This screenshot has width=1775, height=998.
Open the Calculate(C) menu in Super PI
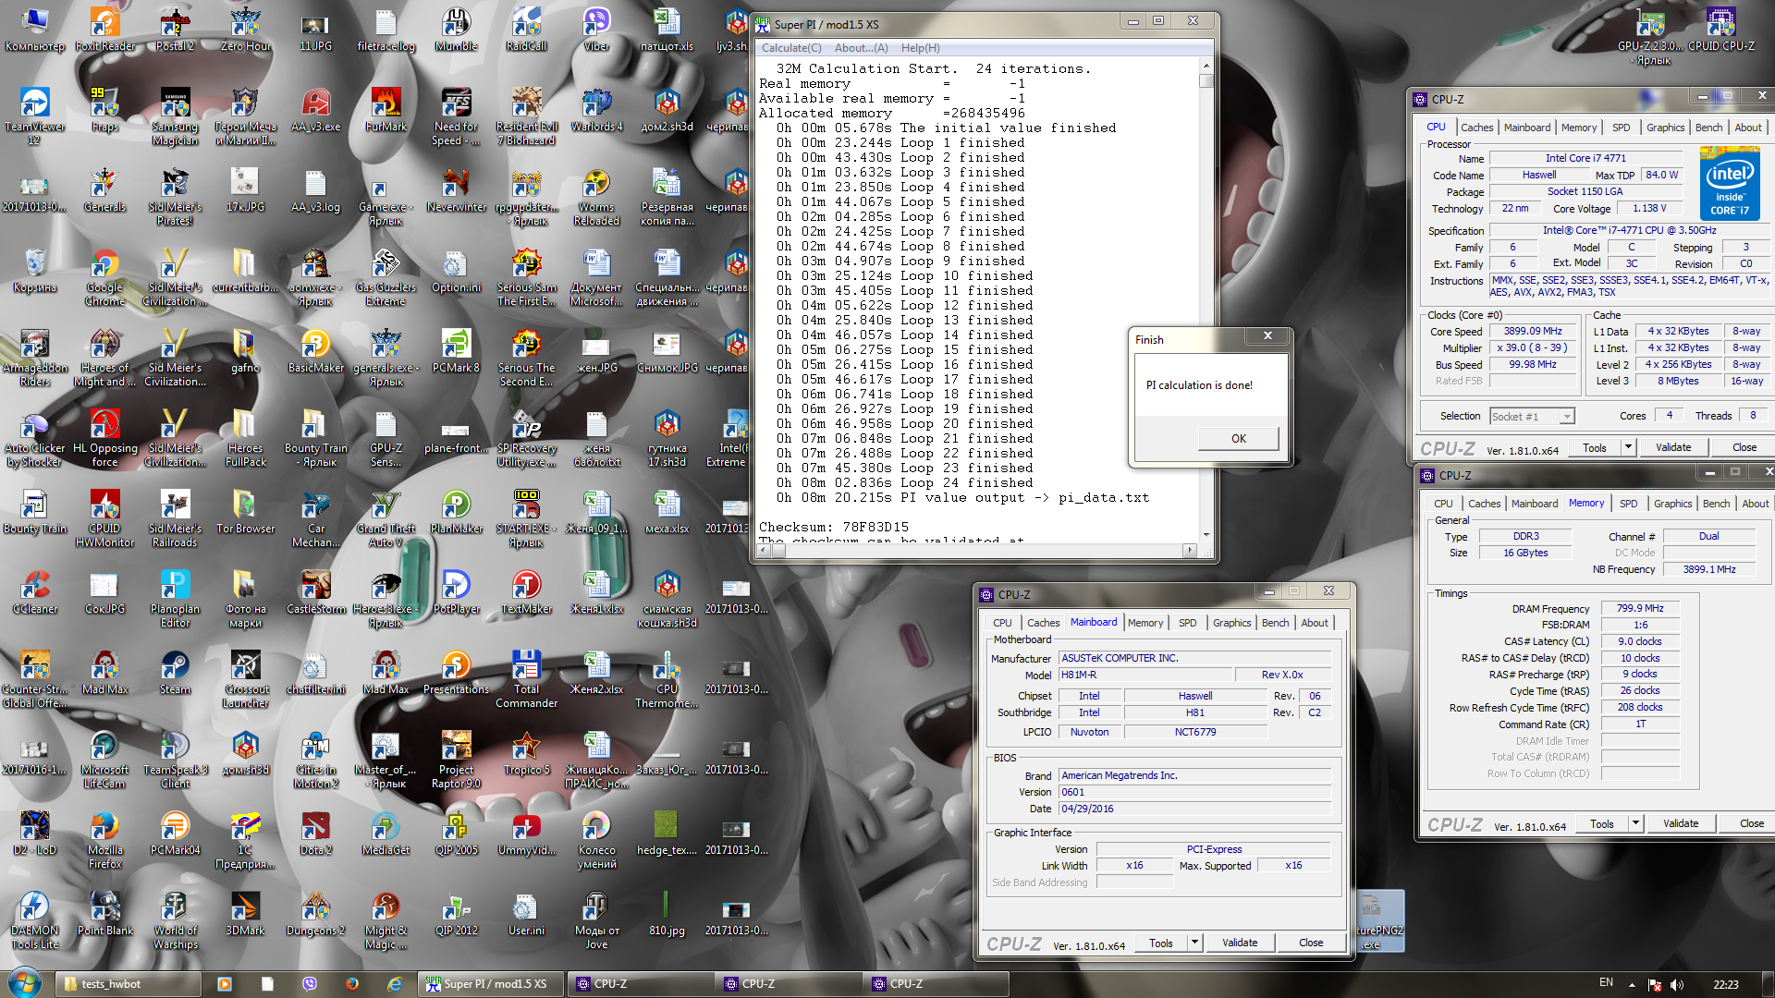pyautogui.click(x=791, y=48)
